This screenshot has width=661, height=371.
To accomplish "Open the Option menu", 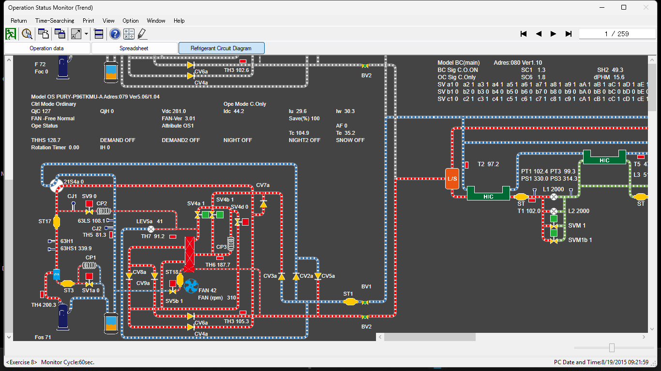I will pos(130,21).
